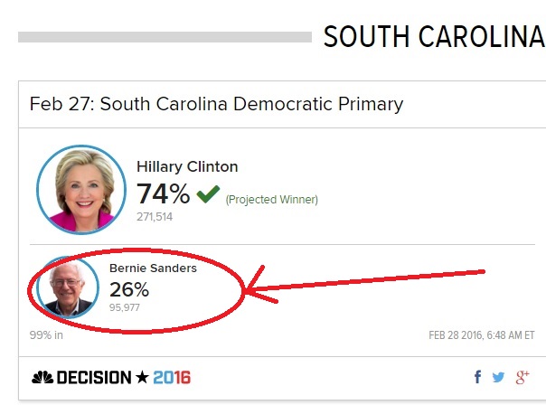546x405 pixels.
Task: Share results via Twitter bird icon
Action: [x=498, y=377]
